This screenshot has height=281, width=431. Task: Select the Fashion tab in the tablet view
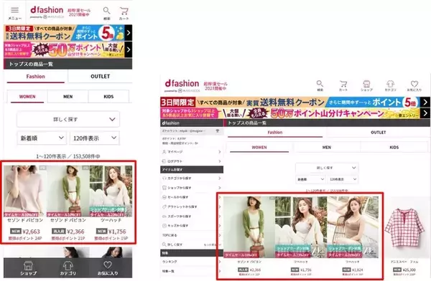275,133
